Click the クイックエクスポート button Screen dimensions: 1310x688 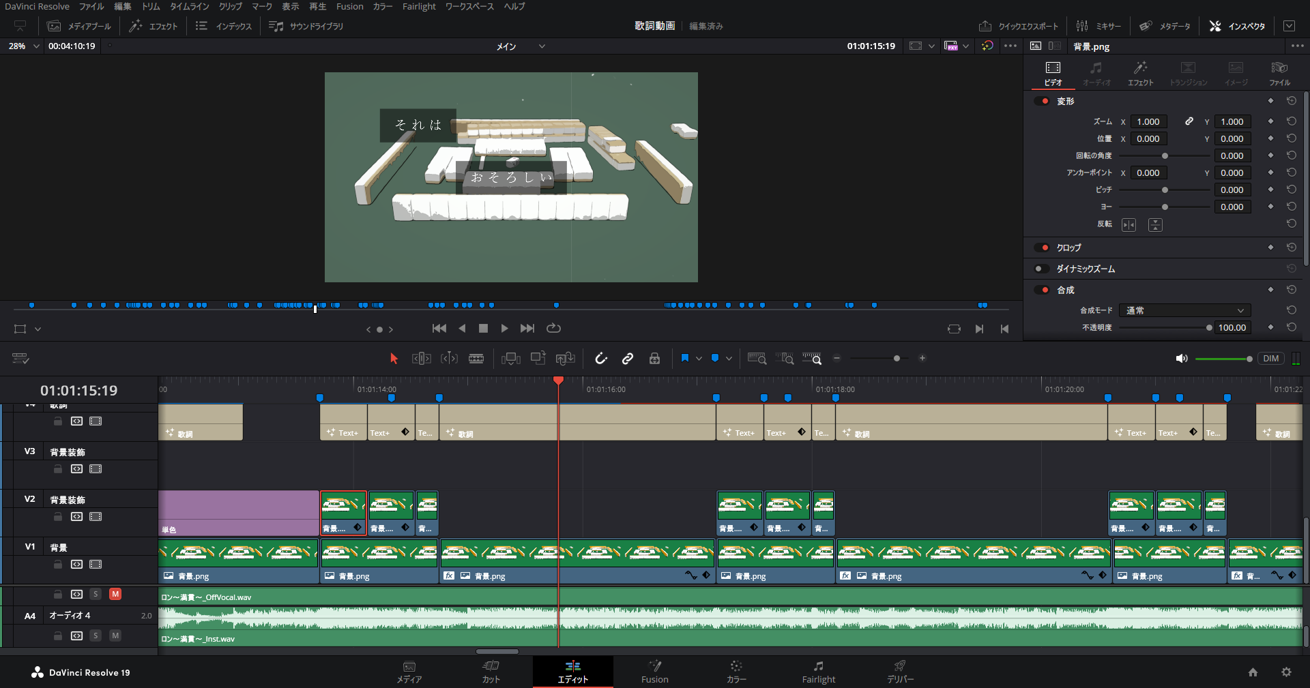click(x=1019, y=26)
